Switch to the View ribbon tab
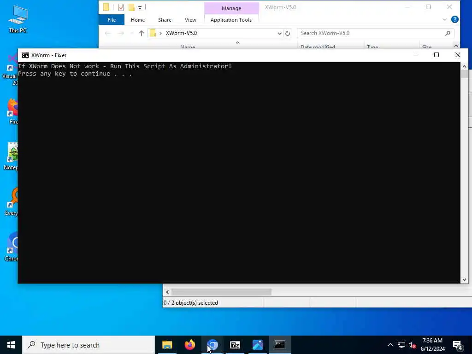 click(190, 19)
